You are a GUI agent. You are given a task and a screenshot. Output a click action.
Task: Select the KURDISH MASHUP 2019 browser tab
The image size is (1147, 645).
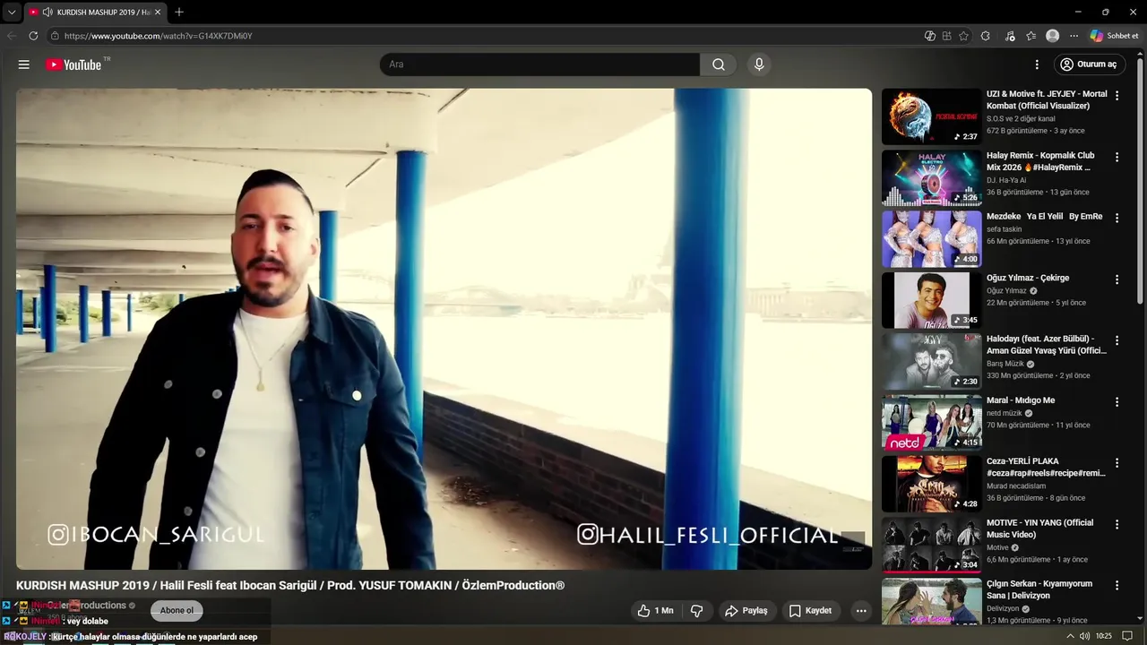(95, 13)
